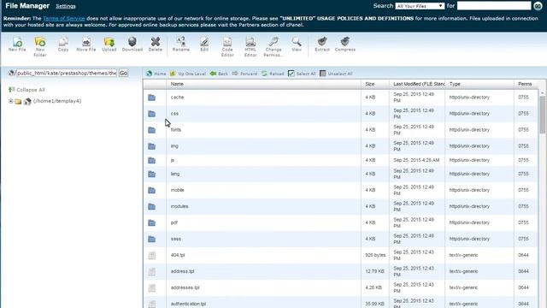Check Select All files
Image resolution: width=547 pixels, height=308 pixels.
[302, 74]
